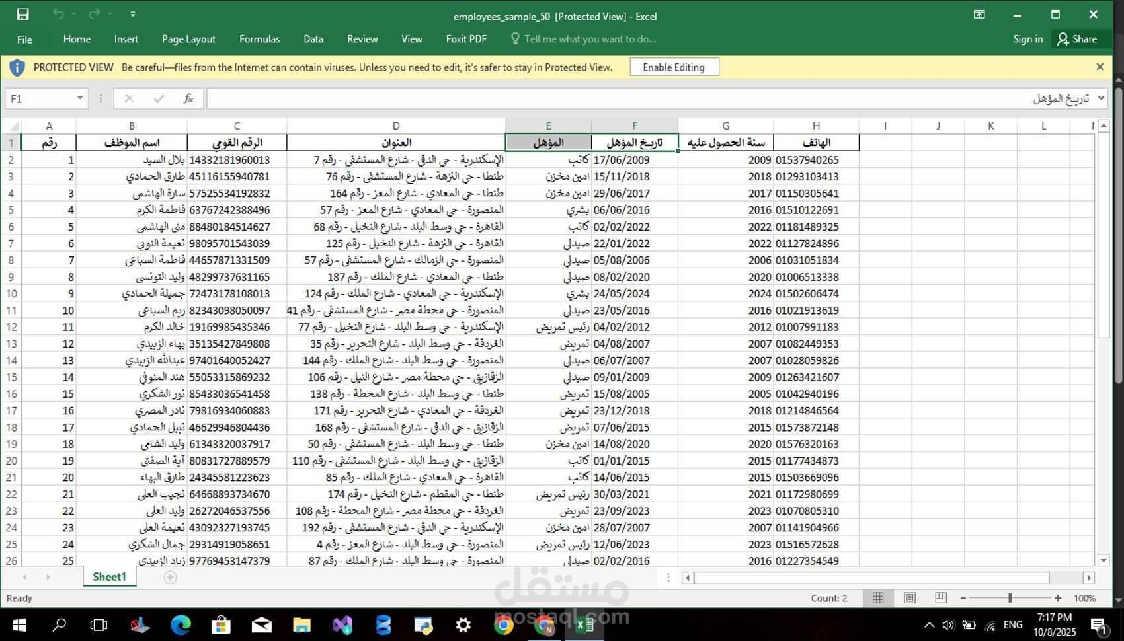Click vertical scrollbar up arrow
The height and width of the screenshot is (641, 1124).
tap(1104, 126)
